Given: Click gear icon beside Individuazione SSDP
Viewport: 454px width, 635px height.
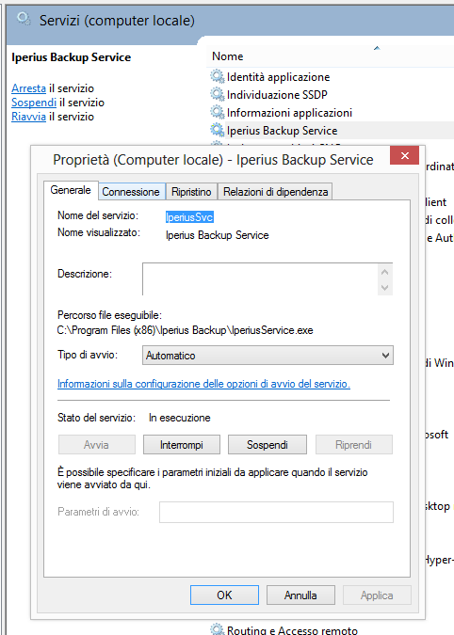Looking at the screenshot, I should click(218, 94).
